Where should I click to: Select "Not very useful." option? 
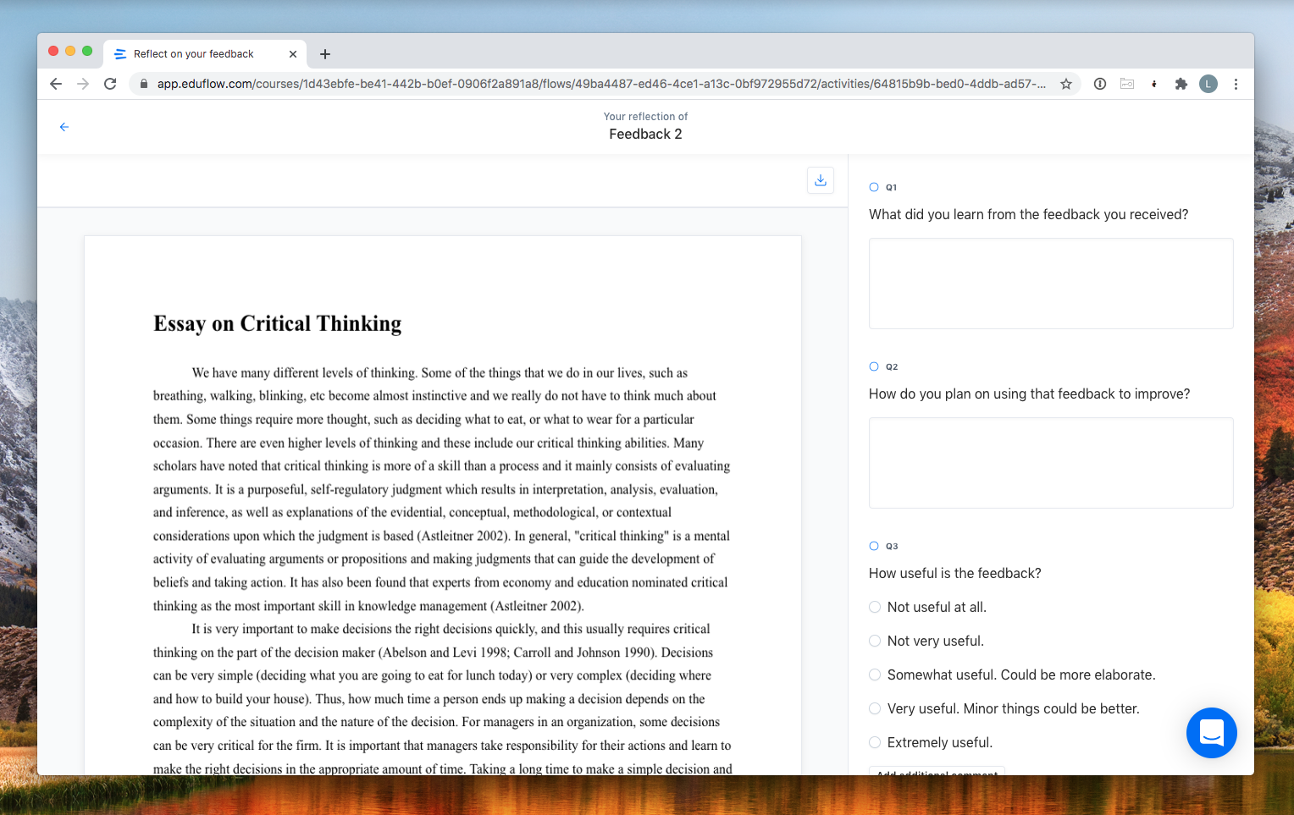[875, 641]
